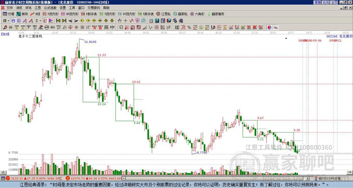Open the 9T四方形 tool
Screen dimensions: 353x188
(127, 14)
